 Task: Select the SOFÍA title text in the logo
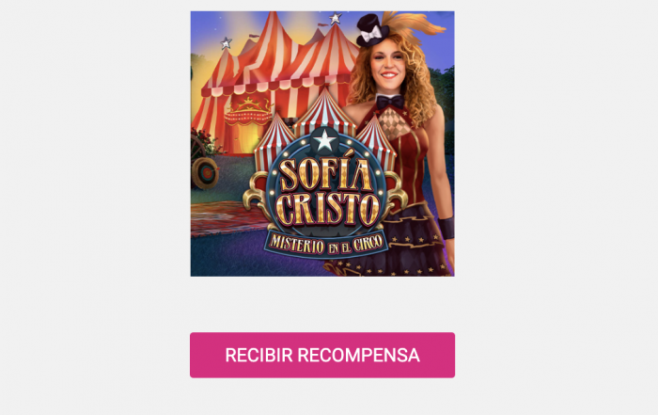coord(324,171)
